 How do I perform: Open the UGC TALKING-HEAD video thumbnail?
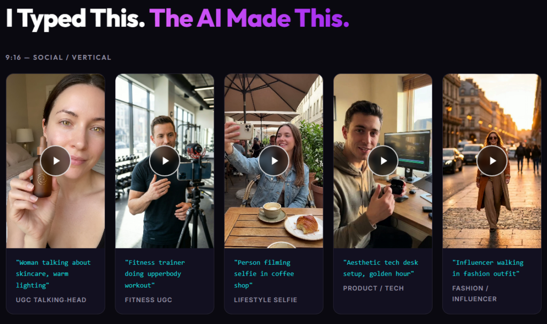55,160
